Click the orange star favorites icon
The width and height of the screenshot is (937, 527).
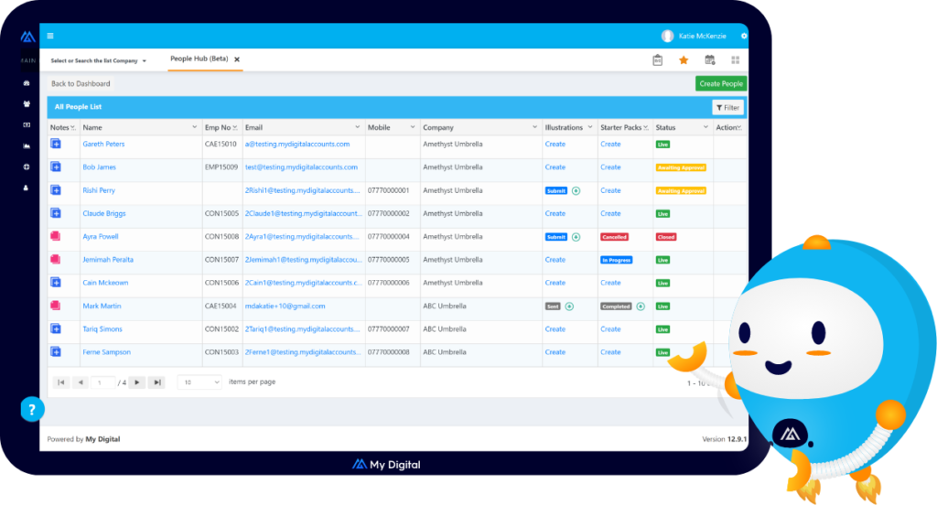(x=684, y=60)
